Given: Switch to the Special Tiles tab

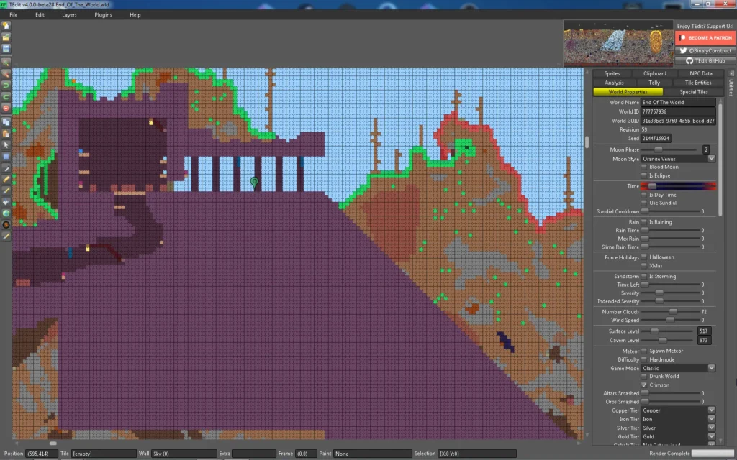Looking at the screenshot, I should (694, 92).
